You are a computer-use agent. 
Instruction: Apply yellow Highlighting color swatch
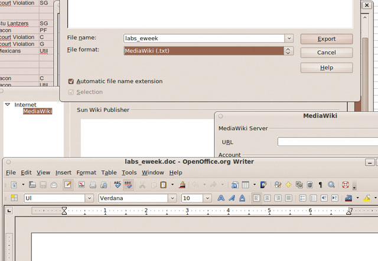tap(366, 198)
